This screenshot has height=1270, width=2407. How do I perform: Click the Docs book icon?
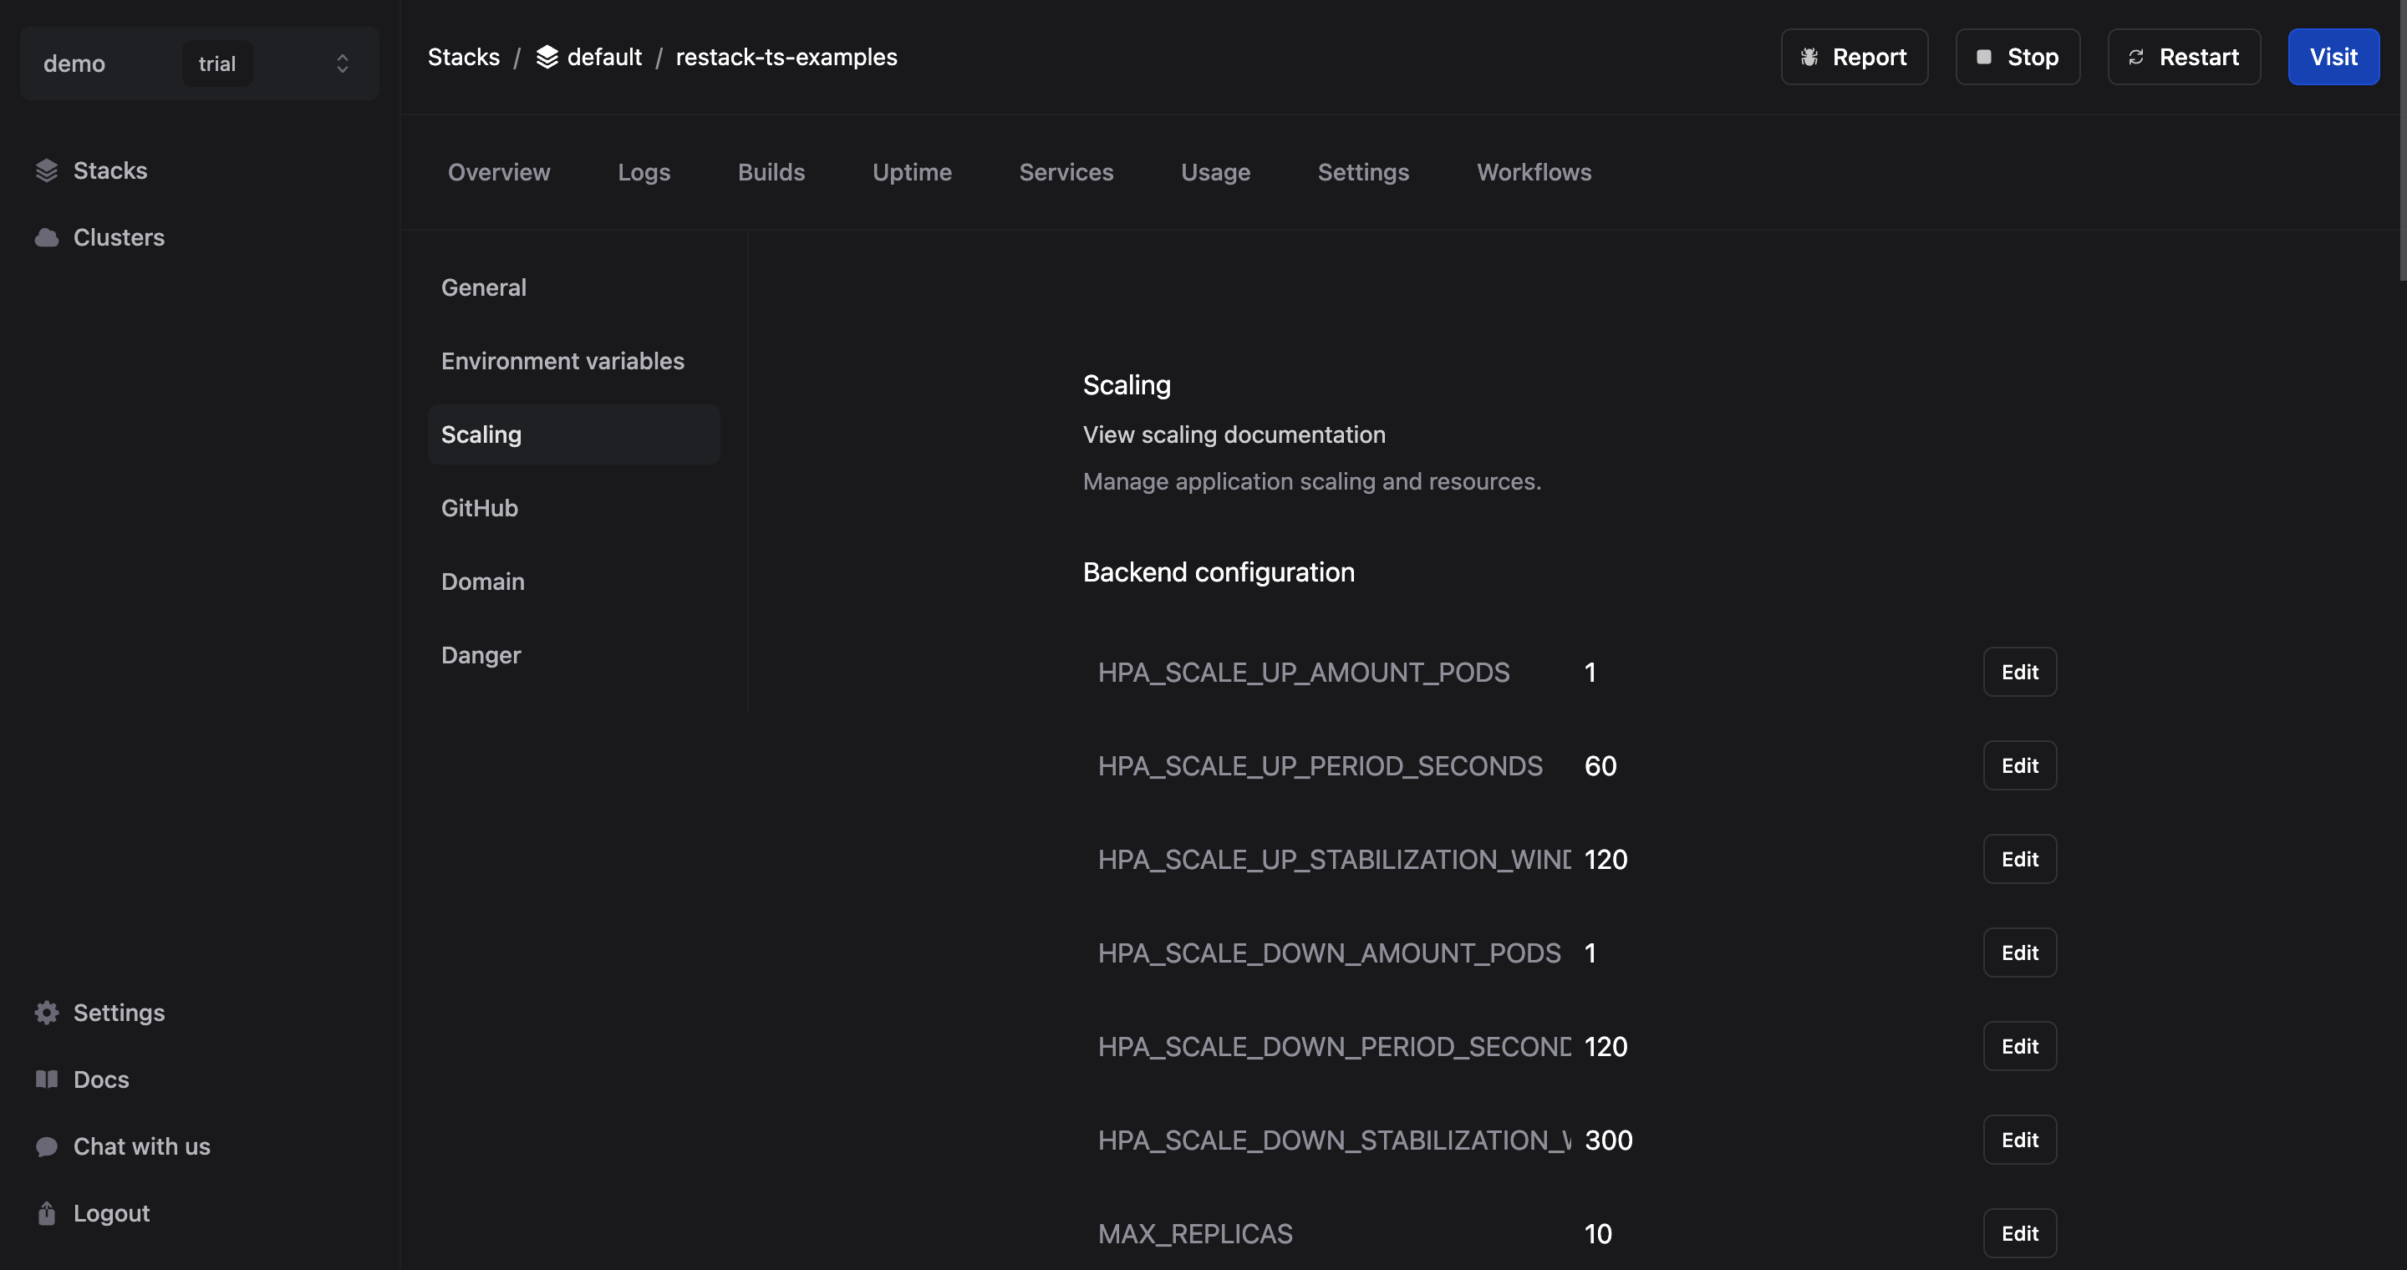pos(47,1079)
